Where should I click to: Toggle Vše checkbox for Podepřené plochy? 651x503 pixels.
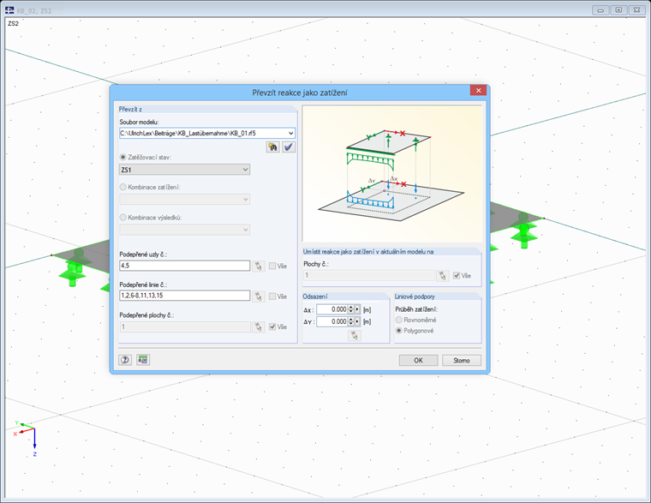pyautogui.click(x=272, y=326)
